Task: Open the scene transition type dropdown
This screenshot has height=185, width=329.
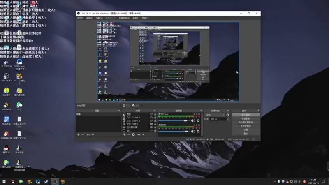Action: tap(215, 115)
